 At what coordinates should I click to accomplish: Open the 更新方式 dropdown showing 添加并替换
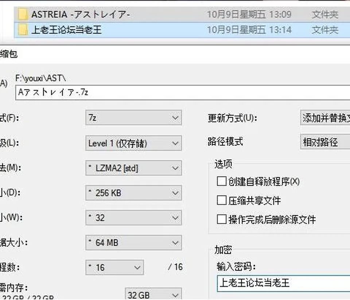(x=325, y=118)
